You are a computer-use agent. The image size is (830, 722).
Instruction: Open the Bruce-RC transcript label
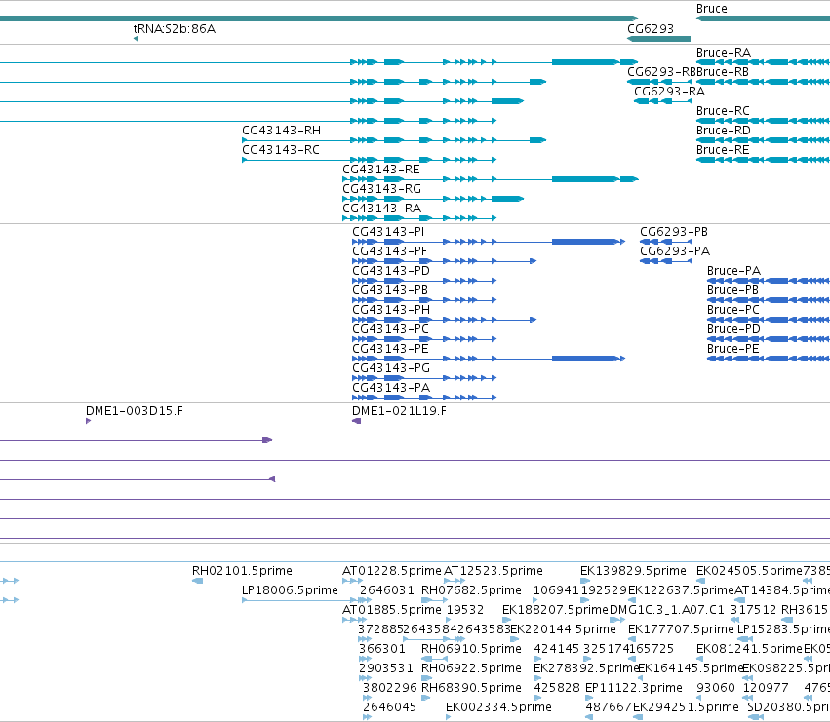point(723,110)
